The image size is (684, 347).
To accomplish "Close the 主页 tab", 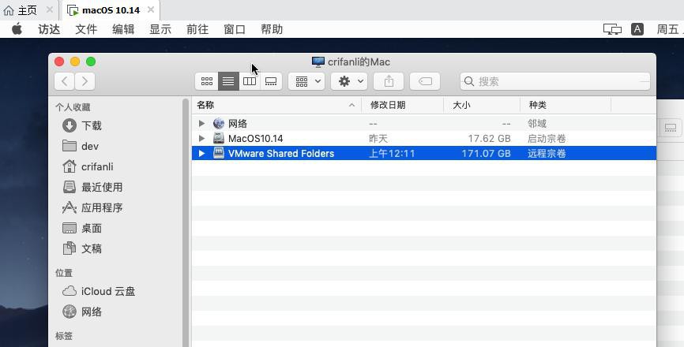I will point(49,9).
